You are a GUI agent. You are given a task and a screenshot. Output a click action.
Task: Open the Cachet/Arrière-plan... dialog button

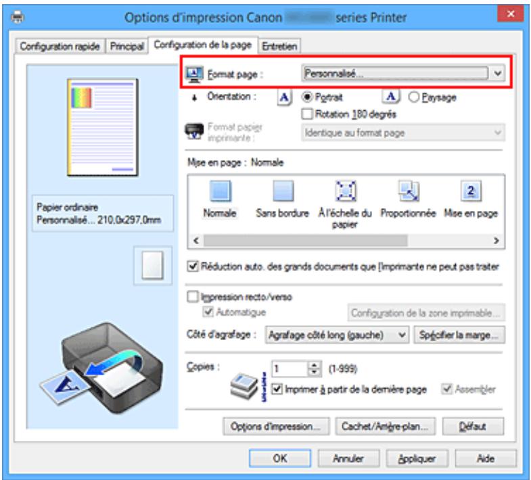(385, 426)
